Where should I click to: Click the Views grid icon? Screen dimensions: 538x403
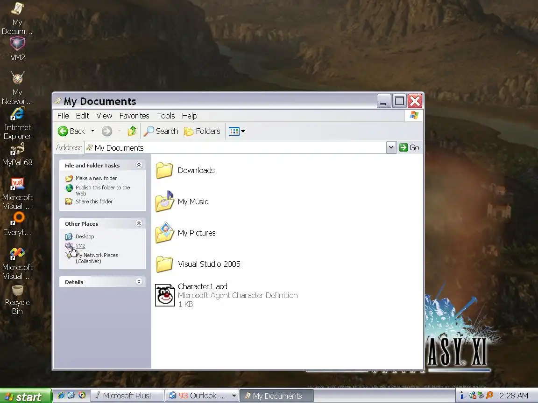[234, 131]
